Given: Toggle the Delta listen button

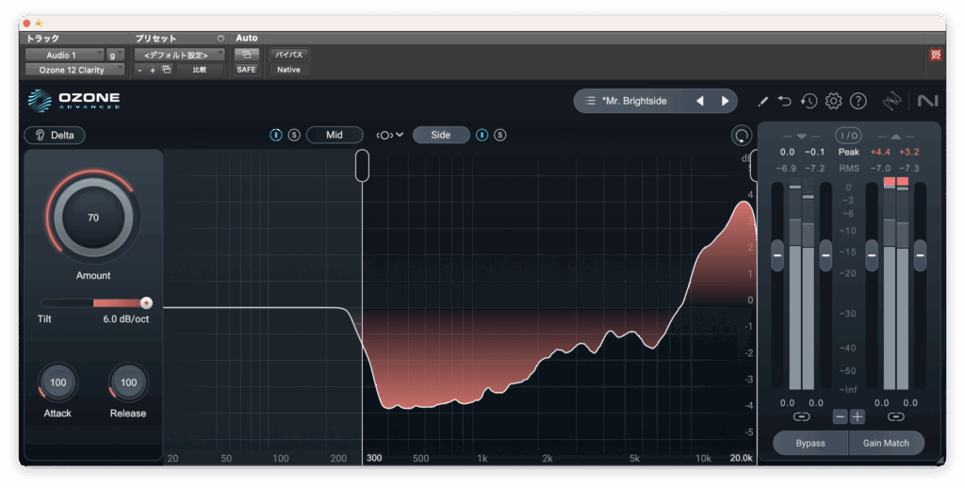Looking at the screenshot, I should coord(55,135).
